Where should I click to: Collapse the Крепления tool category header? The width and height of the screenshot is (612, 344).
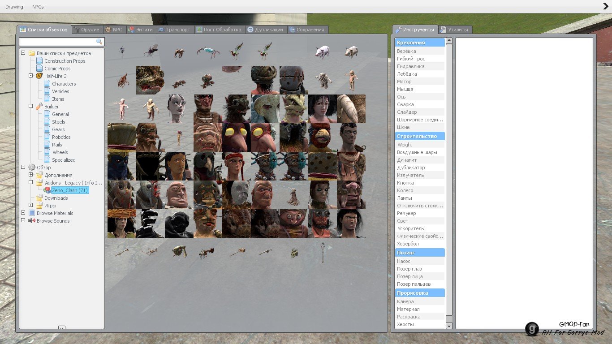pyautogui.click(x=420, y=43)
